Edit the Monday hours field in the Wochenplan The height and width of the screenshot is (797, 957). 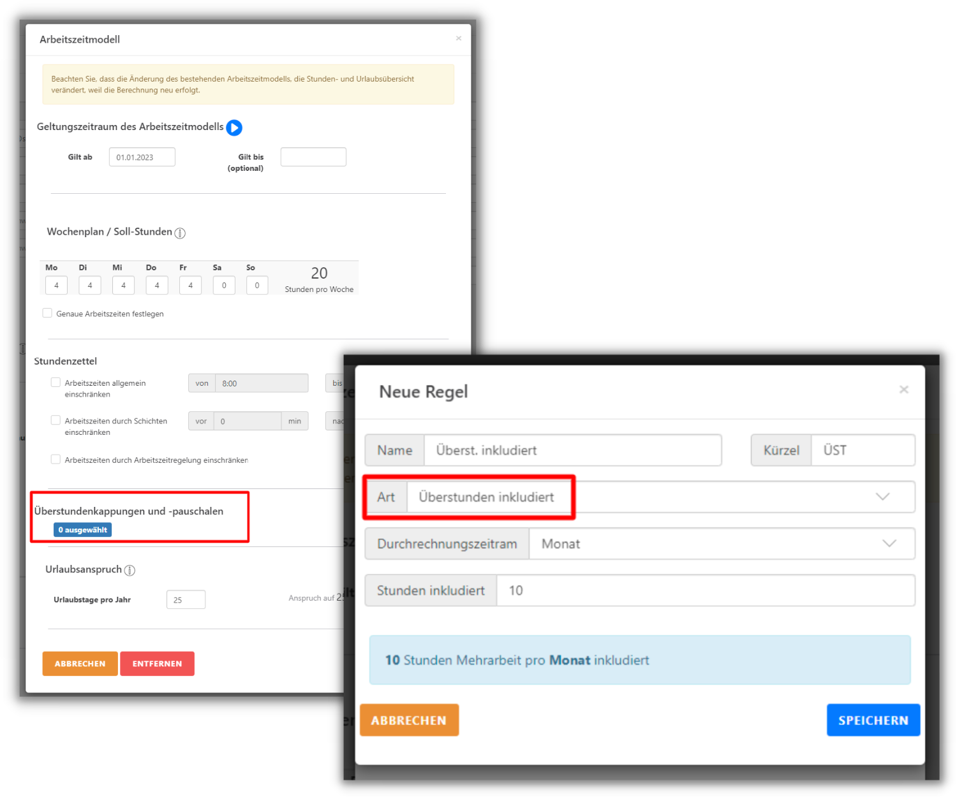pyautogui.click(x=56, y=285)
